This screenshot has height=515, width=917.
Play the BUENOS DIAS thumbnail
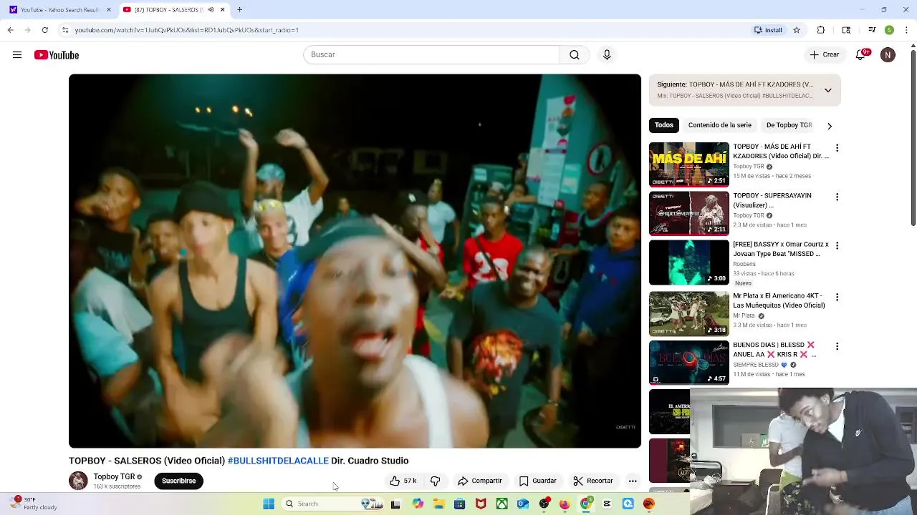tap(689, 363)
